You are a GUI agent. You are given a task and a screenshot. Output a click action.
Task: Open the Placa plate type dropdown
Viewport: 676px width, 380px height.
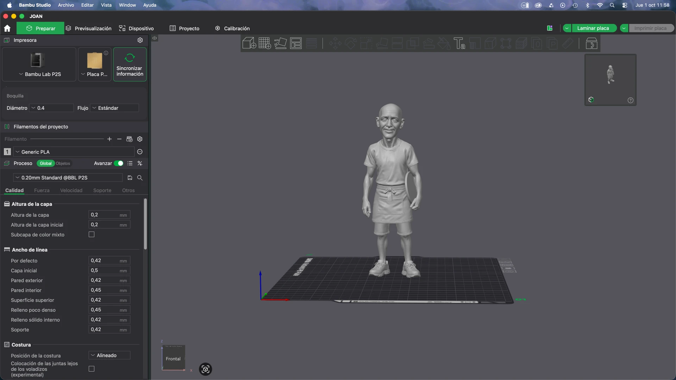click(94, 64)
